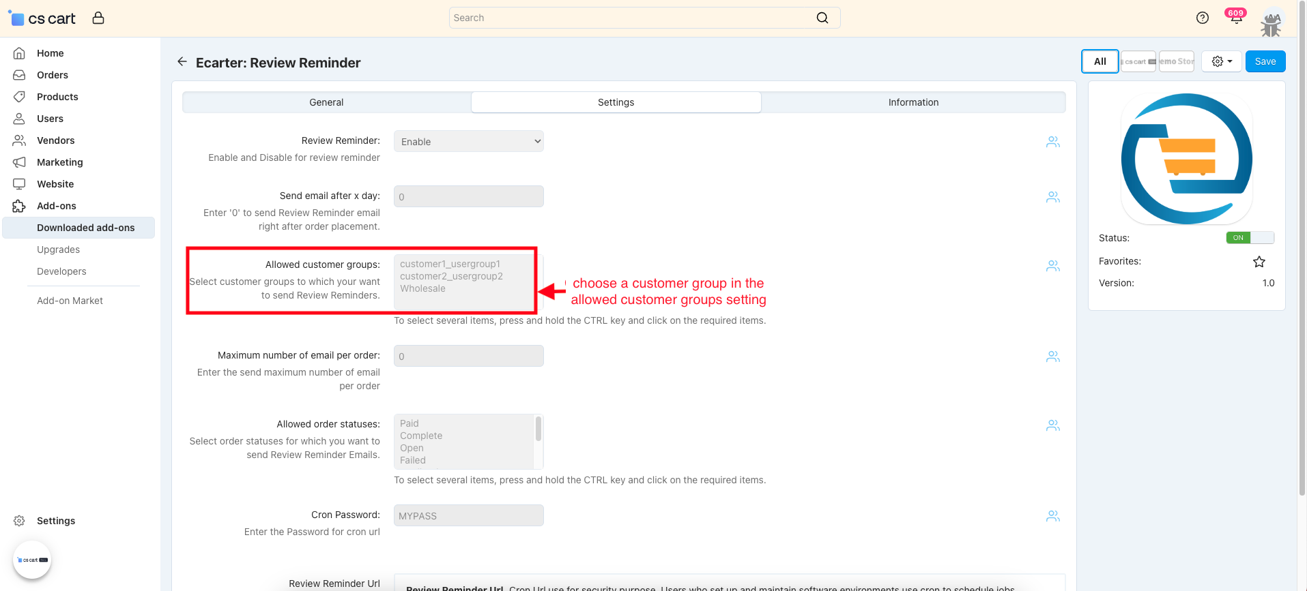Open the help question mark icon
Screen dimensions: 1307x591
(1203, 18)
